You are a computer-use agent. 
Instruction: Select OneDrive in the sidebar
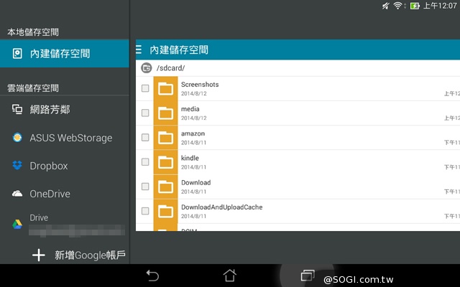pyautogui.click(x=65, y=194)
